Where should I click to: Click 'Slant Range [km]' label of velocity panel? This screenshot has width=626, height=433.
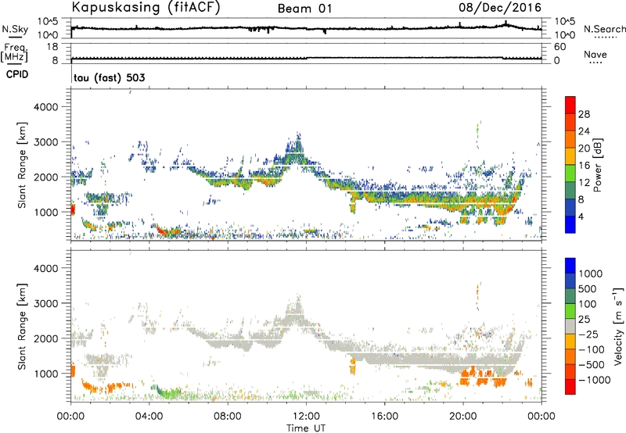[22, 327]
